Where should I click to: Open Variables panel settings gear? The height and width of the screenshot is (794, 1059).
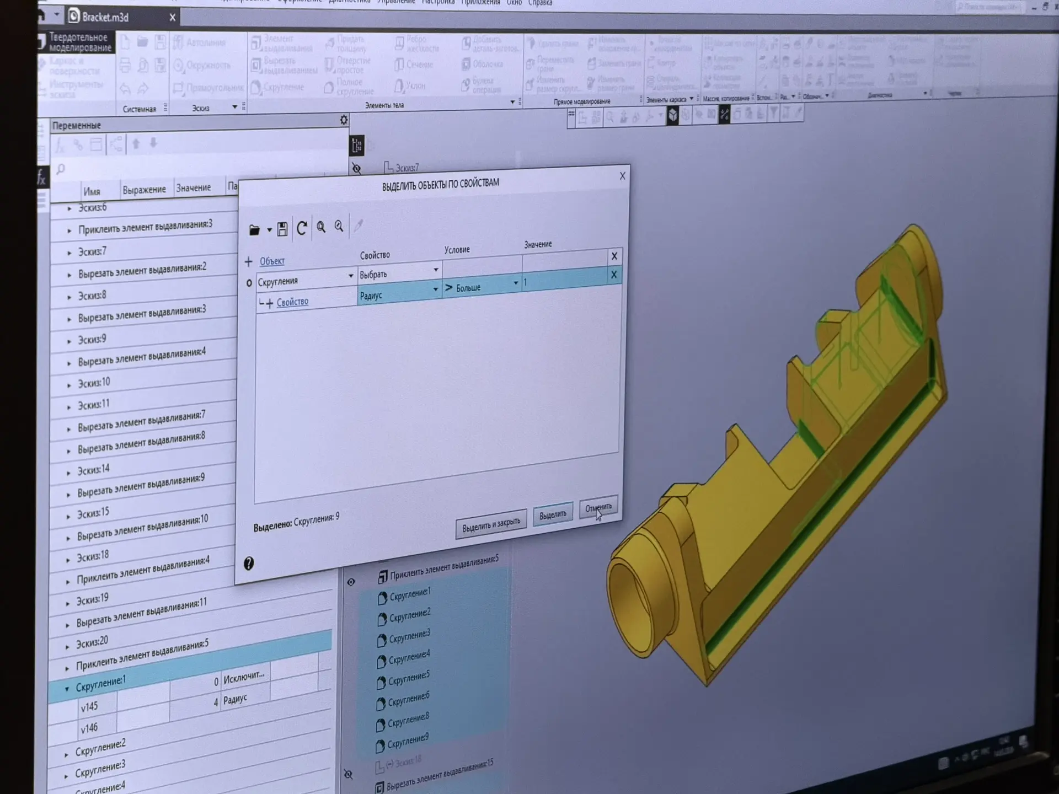coord(344,120)
